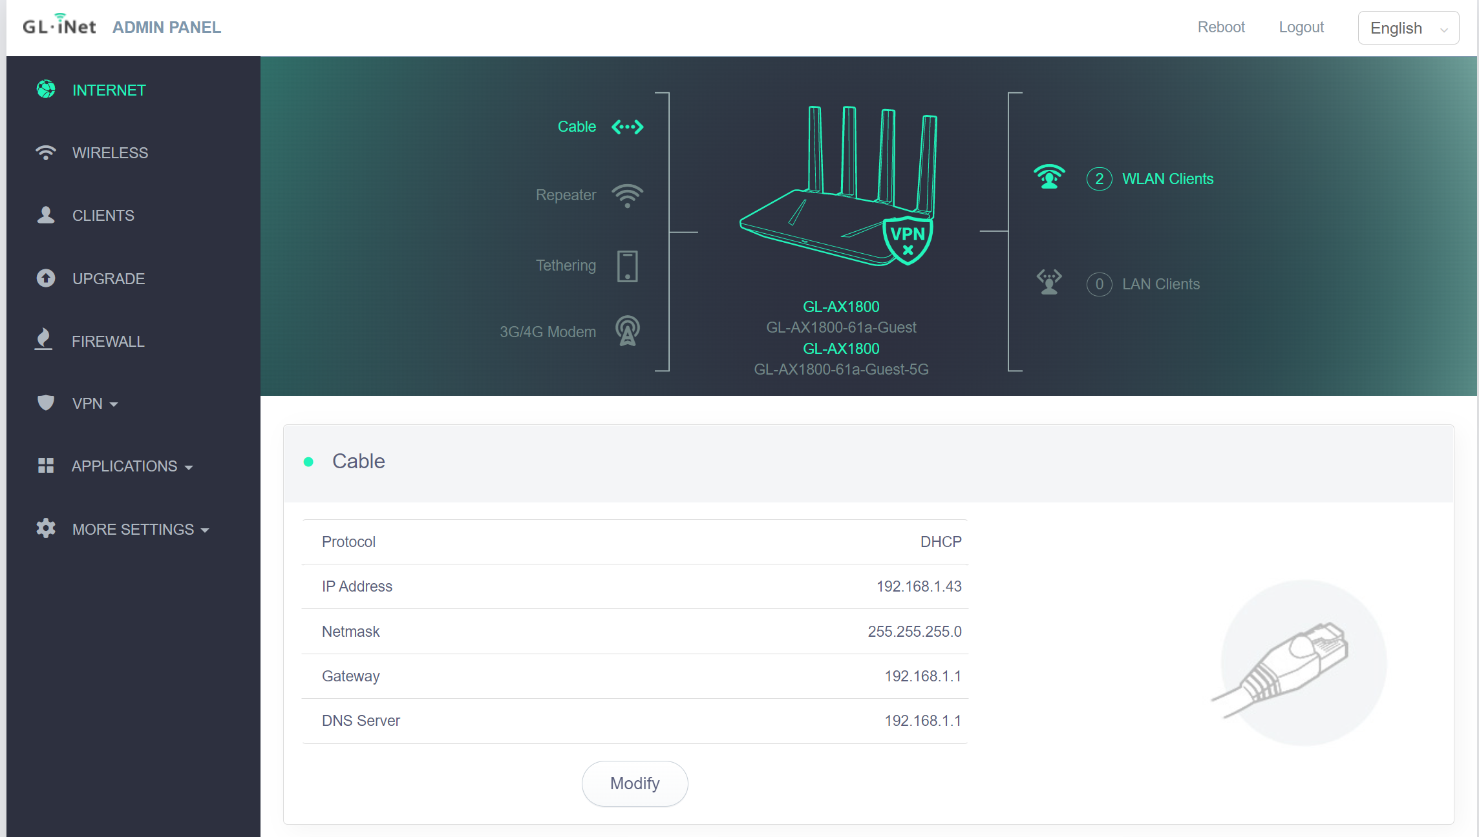Open the LAN Clients link
The width and height of the screenshot is (1479, 837).
pos(1161,284)
